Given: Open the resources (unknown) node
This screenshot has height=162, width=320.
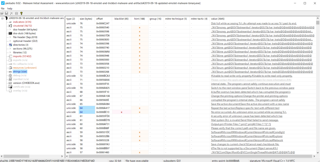Looking at the screenshot, I should point(25,68).
